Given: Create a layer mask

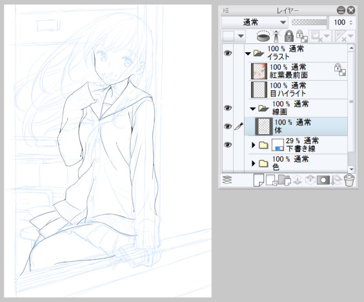Looking at the screenshot, I should pos(323,181).
